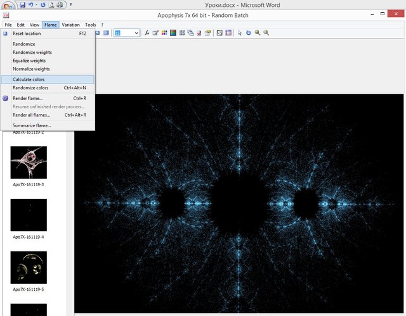The image size is (406, 316).
Task: Open the transform editor pencil icon
Action: pos(155,33)
